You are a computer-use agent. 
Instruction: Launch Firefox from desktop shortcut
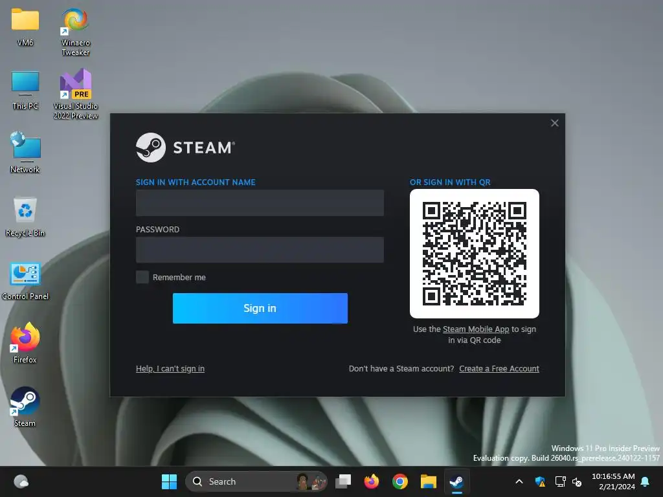pos(25,343)
